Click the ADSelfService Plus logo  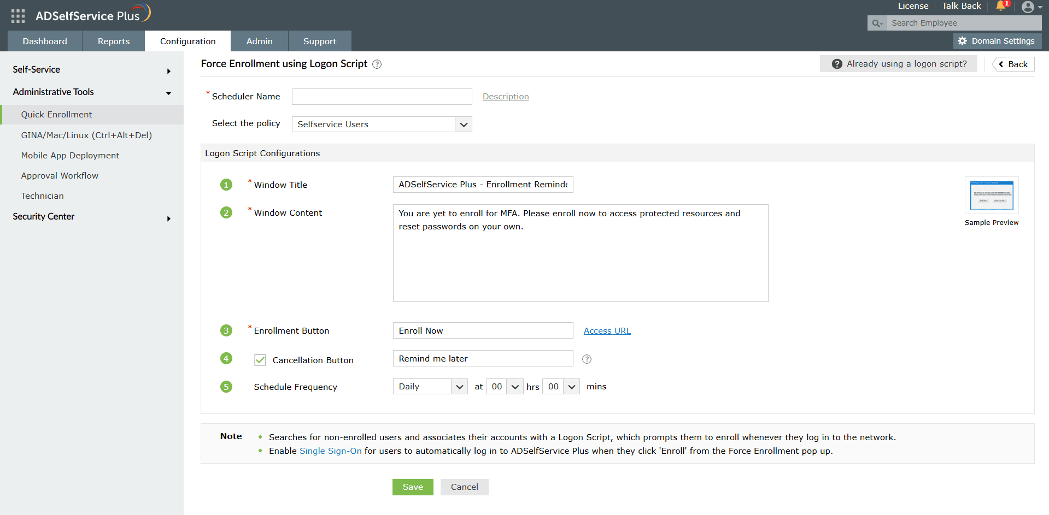pyautogui.click(x=93, y=14)
